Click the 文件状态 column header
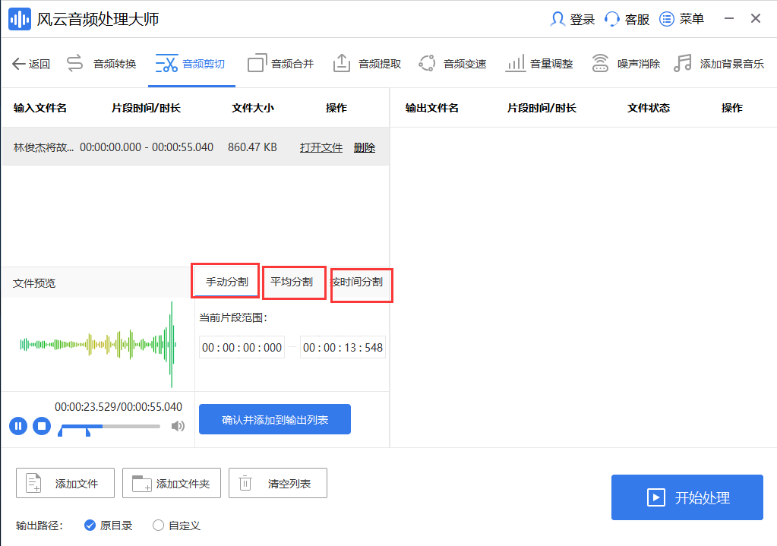Screen dimensions: 777x546 pyautogui.click(x=649, y=108)
